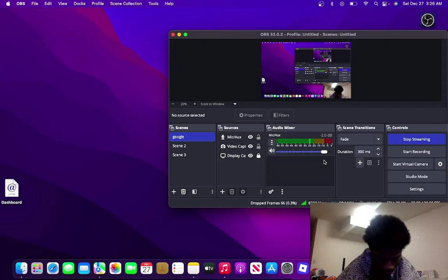
Task: Adjust the Mic/Aux volume slider handle
Action: pos(324,152)
